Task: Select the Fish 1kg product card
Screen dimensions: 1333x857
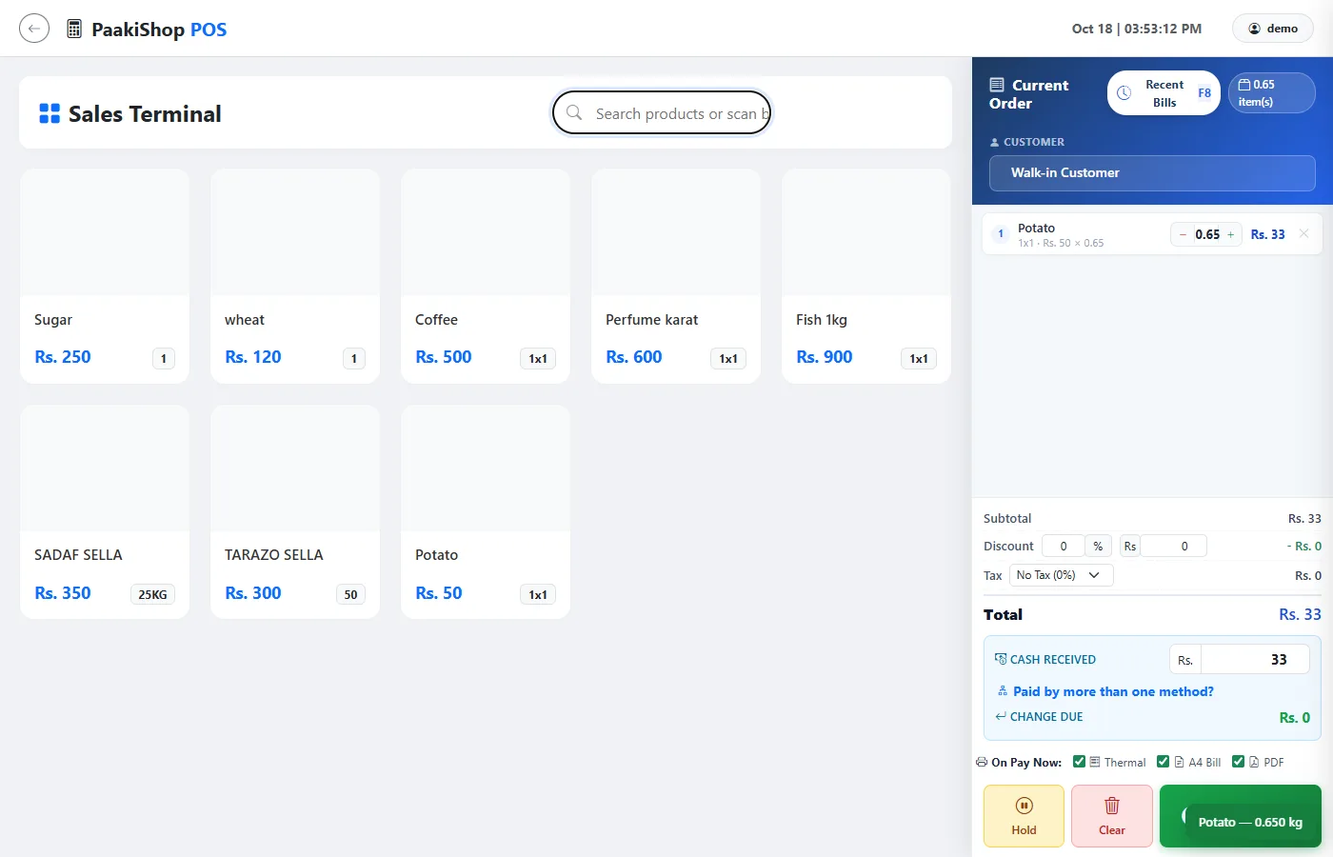Action: 866,276
